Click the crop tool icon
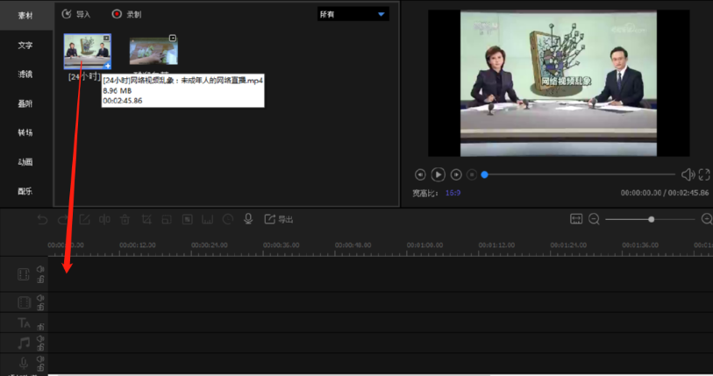This screenshot has height=376, width=713. tap(146, 219)
